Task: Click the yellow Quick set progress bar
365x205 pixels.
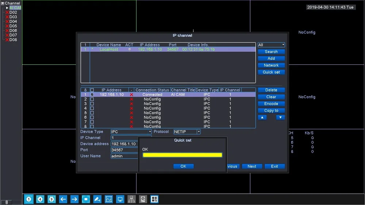Action: coord(182,155)
